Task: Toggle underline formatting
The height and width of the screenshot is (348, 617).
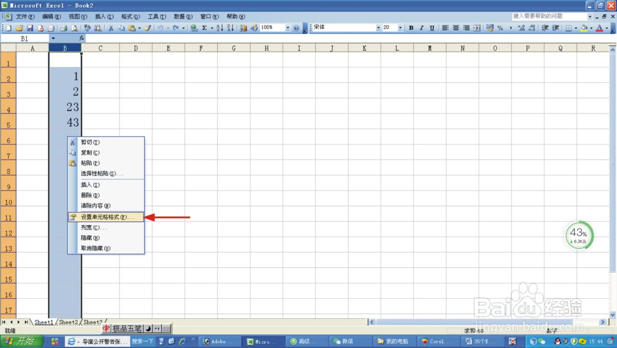Action: click(432, 28)
